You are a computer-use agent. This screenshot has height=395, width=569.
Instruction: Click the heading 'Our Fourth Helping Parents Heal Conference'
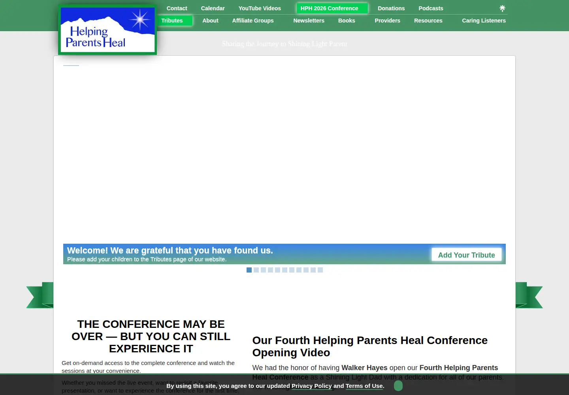(x=370, y=346)
